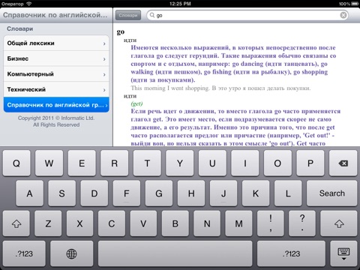
Task: Tap the left .?123 key
Action: [x=24, y=253]
